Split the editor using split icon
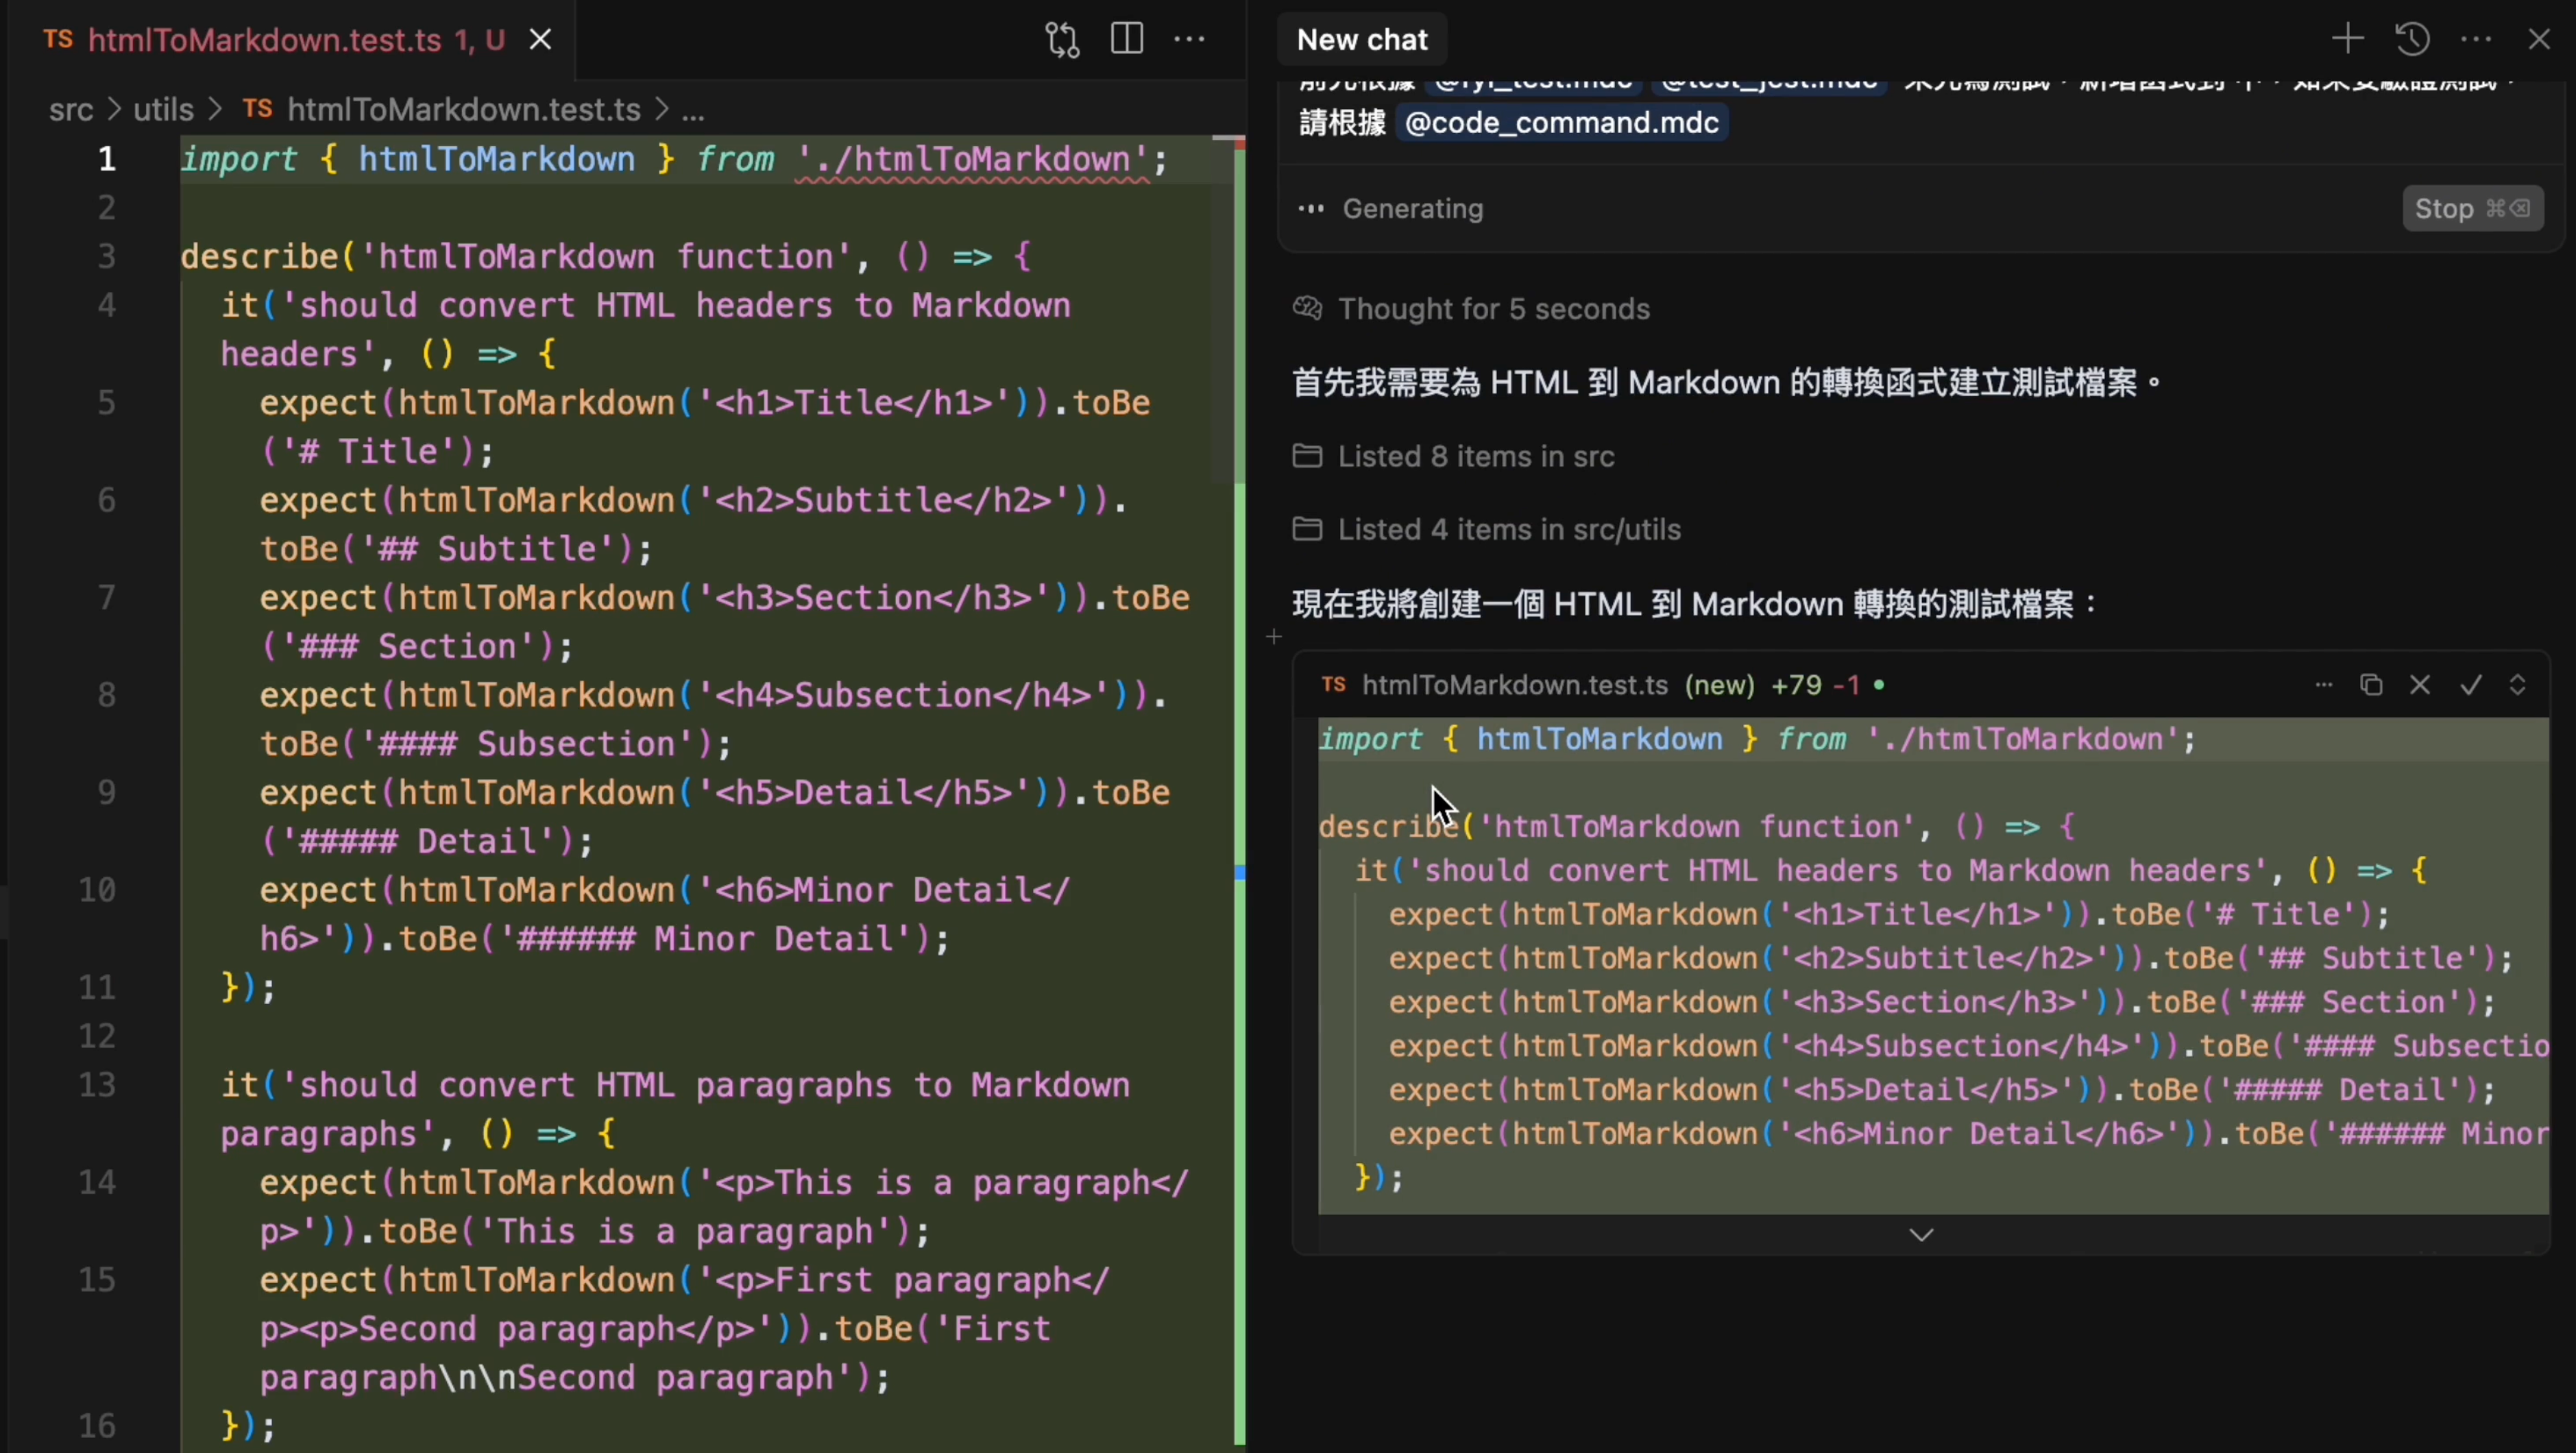The image size is (2576, 1453). pos(1127,39)
